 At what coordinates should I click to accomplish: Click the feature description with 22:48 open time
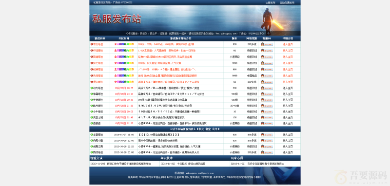point(161,117)
